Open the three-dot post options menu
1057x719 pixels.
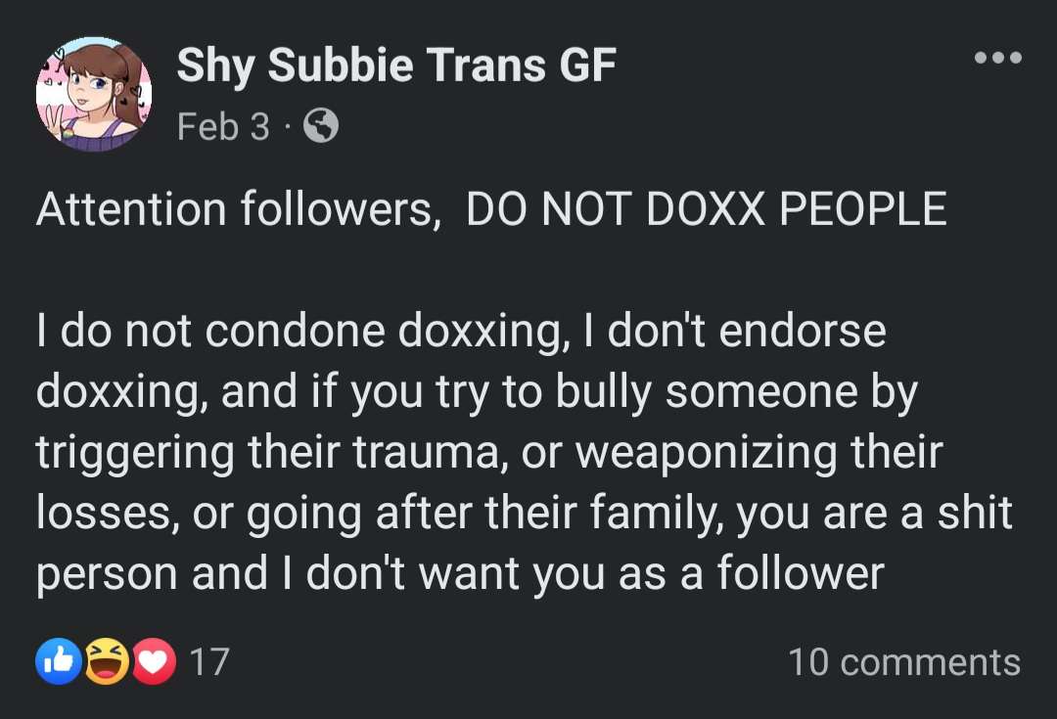point(998,59)
